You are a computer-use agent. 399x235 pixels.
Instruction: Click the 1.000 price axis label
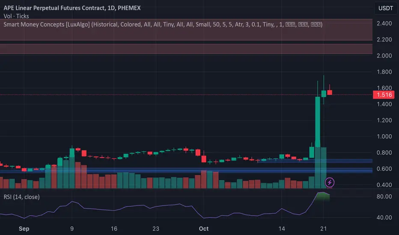384,136
